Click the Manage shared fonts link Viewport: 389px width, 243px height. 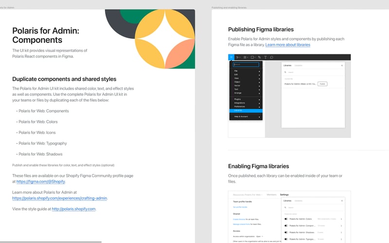click(x=241, y=224)
